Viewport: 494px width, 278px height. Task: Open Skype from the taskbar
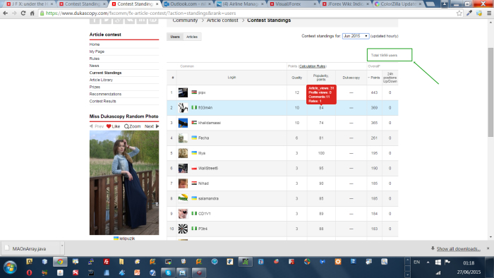point(168,272)
